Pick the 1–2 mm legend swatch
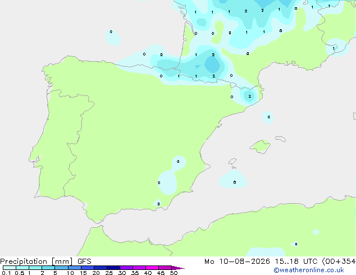Screen dimensions: 356x275 point(35,268)
